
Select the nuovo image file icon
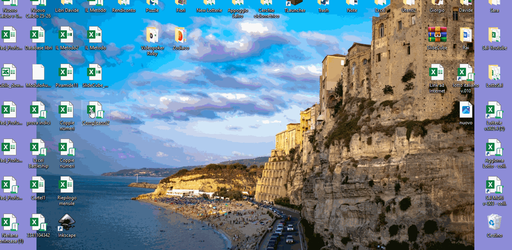coord(466,110)
